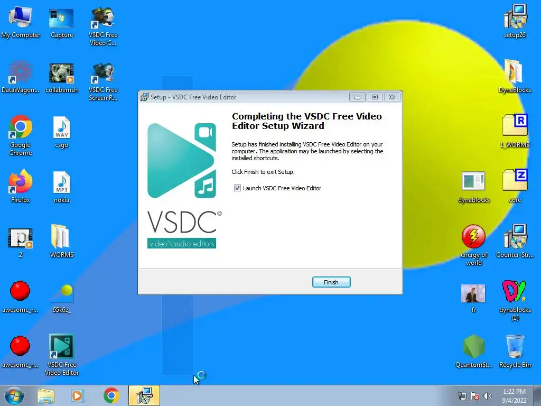
Task: Select the collabvmsh video file icon
Action: point(61,77)
